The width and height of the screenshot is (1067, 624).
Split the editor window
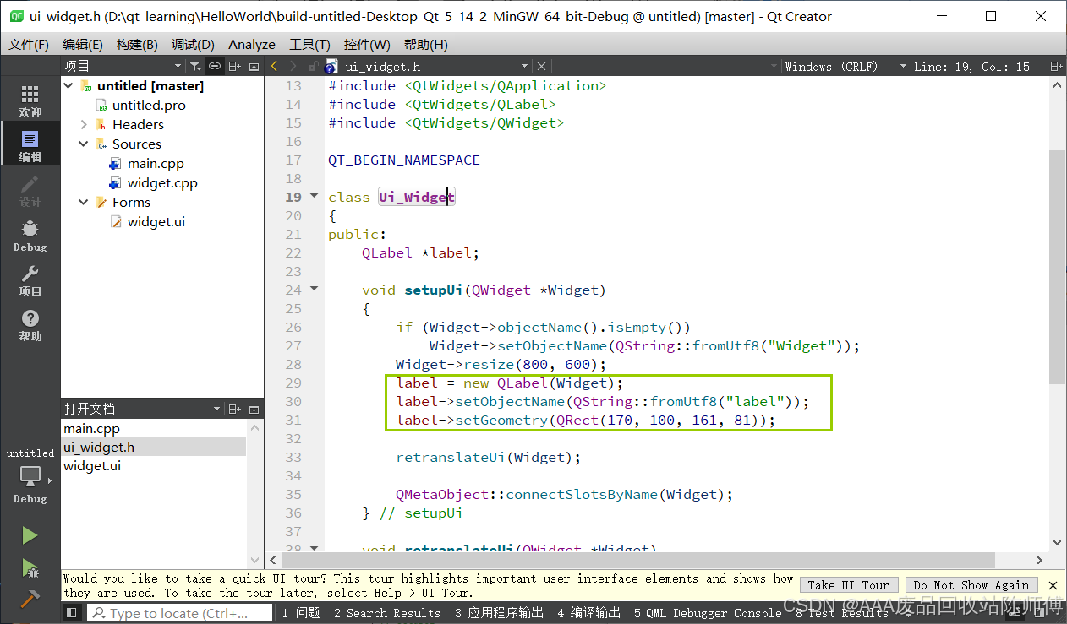click(1056, 66)
